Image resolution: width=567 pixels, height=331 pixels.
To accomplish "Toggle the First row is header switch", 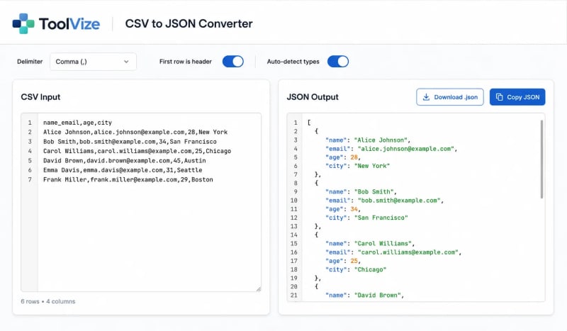I will (233, 62).
